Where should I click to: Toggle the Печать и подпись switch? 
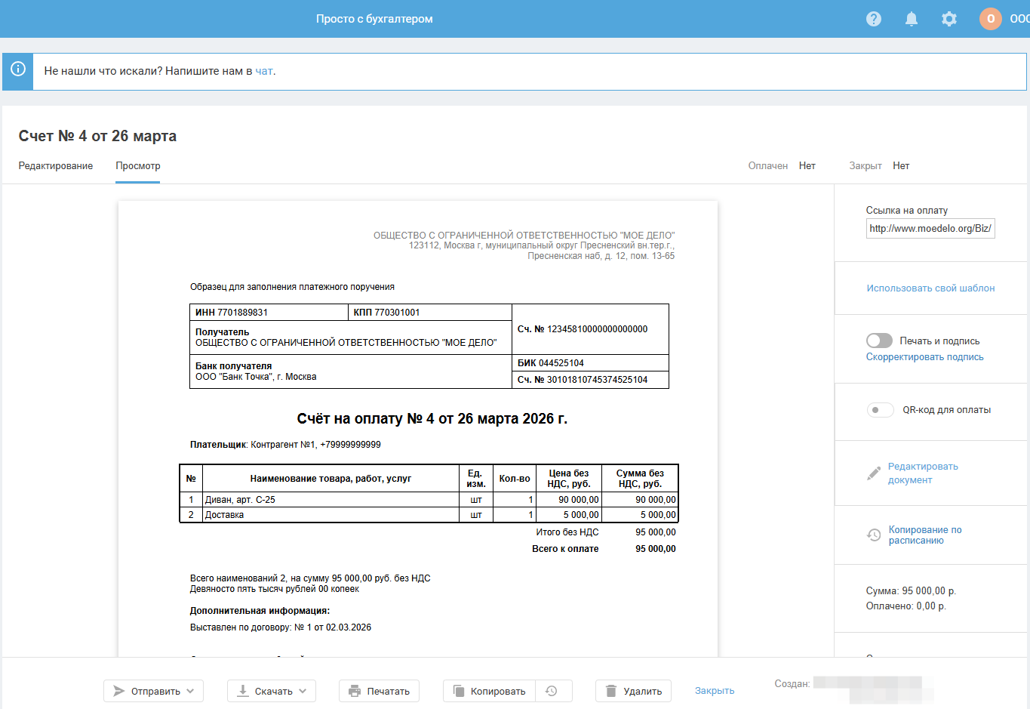tap(879, 341)
